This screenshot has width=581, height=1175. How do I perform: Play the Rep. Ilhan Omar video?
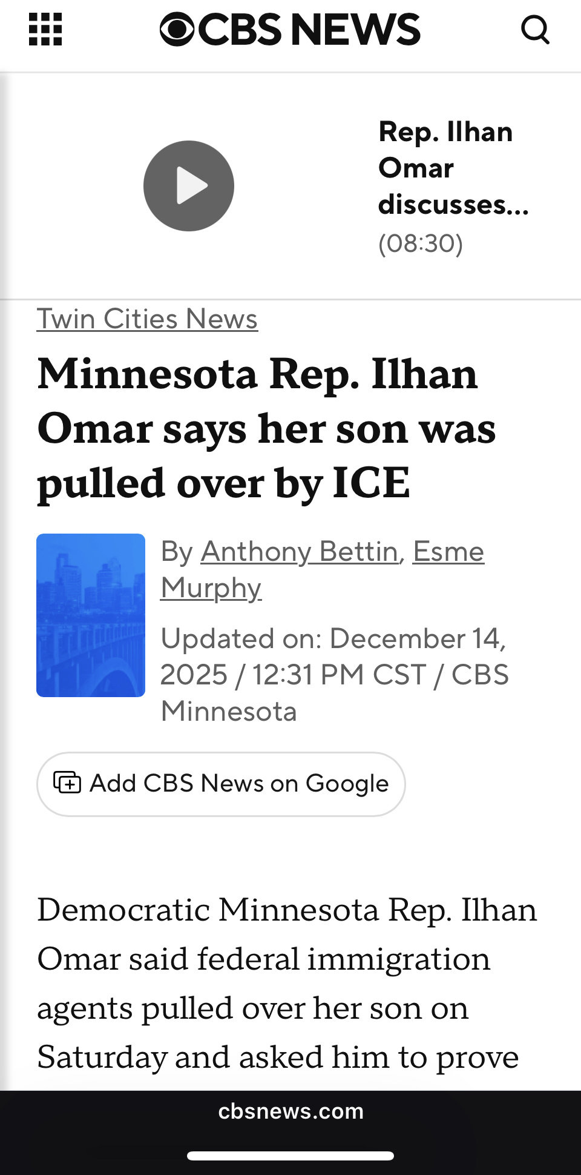[189, 186]
